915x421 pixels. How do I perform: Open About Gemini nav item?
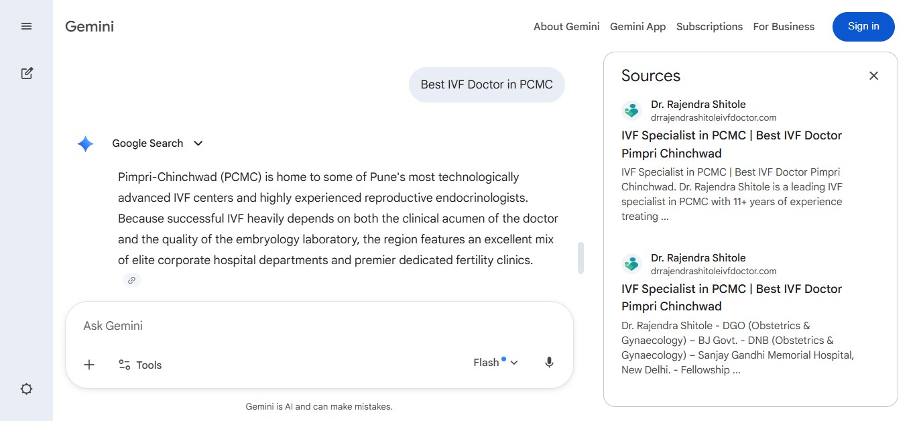(566, 27)
